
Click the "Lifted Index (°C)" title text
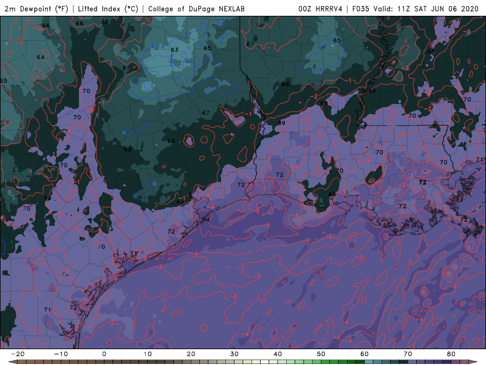pos(108,9)
